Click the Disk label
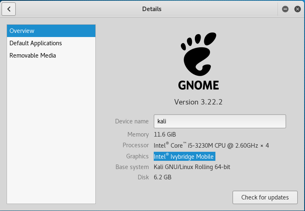The width and height of the screenshot is (305, 211). (x=143, y=177)
